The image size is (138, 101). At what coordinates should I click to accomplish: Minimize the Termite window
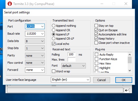pos(102,4)
